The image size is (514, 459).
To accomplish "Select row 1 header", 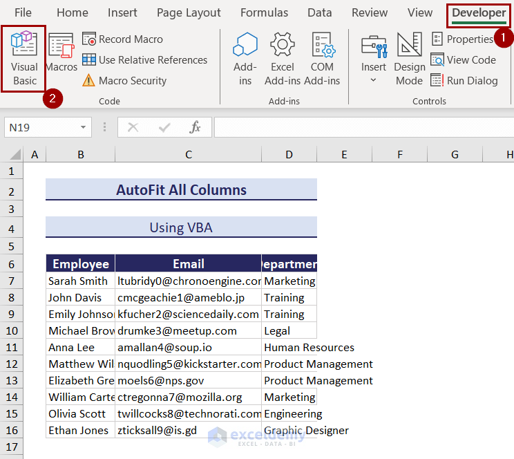I will [x=12, y=171].
